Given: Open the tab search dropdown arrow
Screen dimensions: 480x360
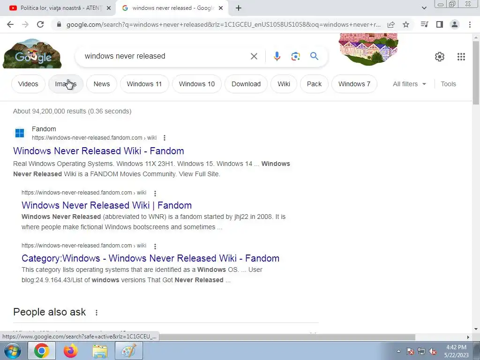Looking at the screenshot, I should [x=424, y=8].
